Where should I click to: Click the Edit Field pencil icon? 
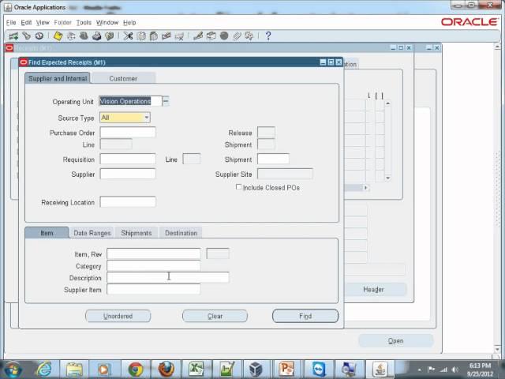pos(198,36)
